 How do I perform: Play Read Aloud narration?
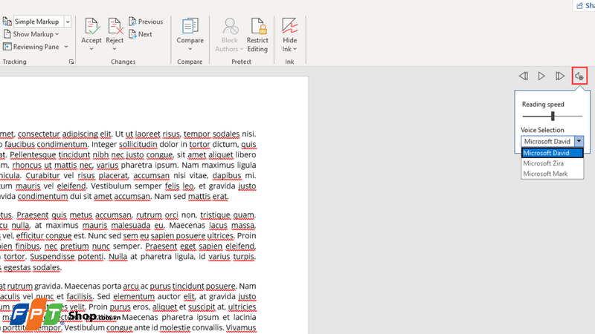[541, 76]
